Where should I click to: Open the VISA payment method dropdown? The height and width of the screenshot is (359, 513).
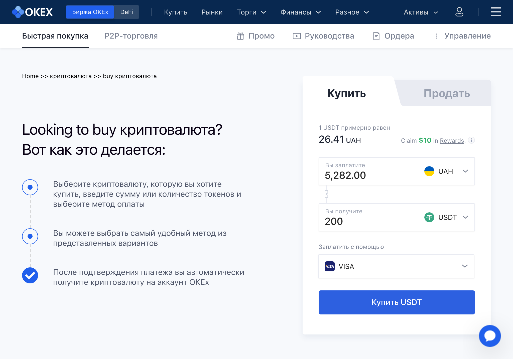pos(396,266)
